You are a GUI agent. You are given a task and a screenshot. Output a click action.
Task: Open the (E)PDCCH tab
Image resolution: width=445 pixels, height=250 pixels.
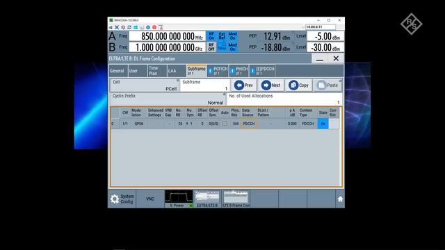click(x=262, y=71)
